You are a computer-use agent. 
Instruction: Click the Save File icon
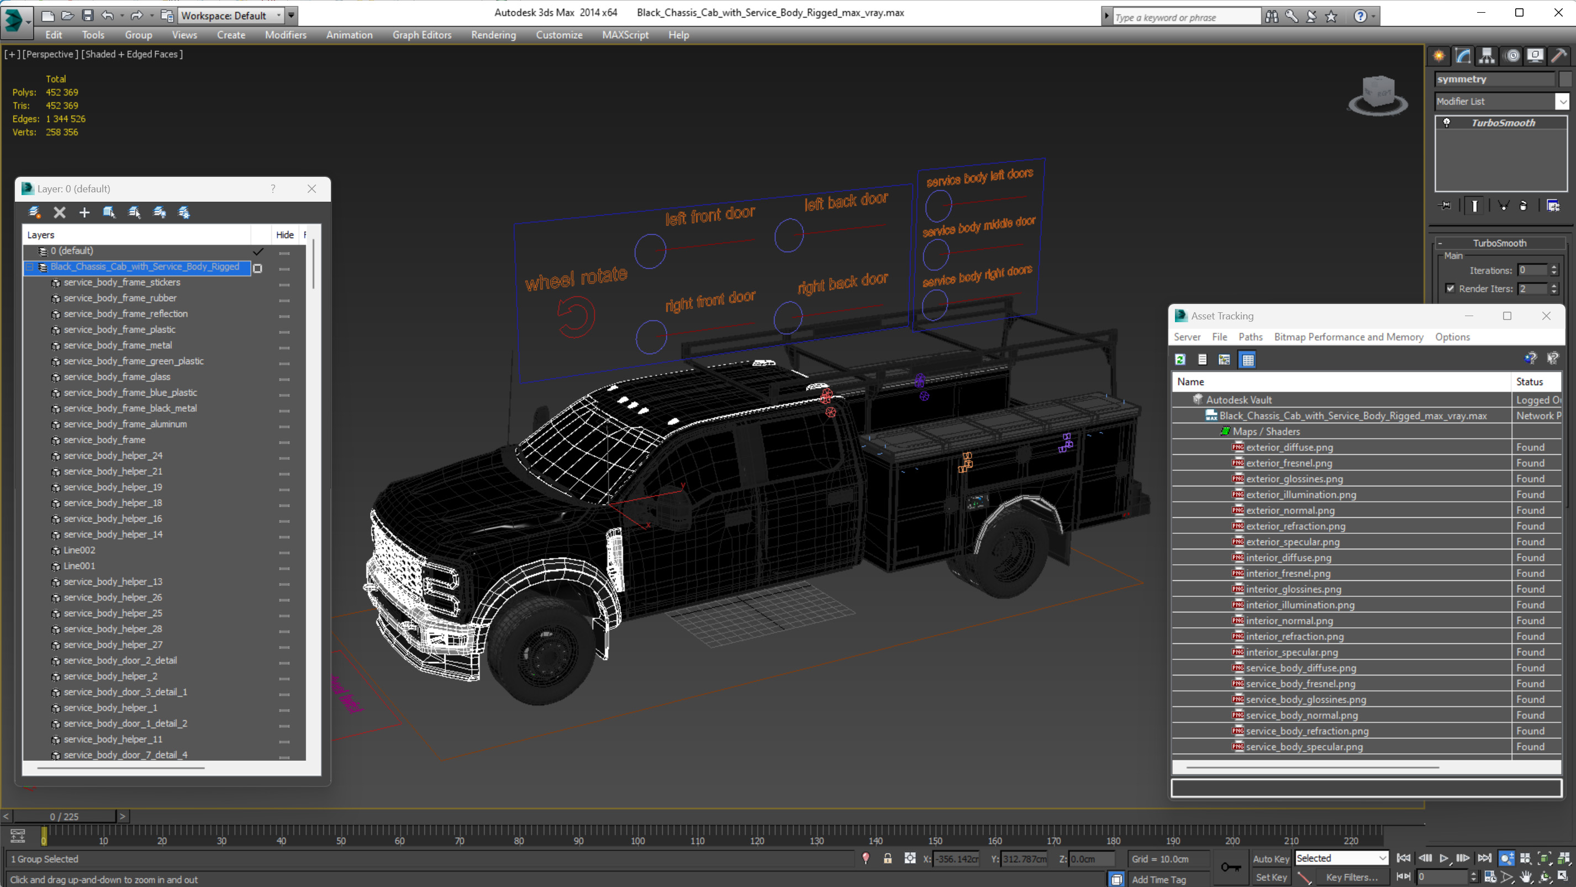coord(87,15)
